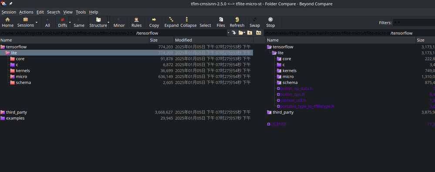This screenshot has height=172, width=435.
Task: Sort left pane by Modified column
Action: point(213,40)
